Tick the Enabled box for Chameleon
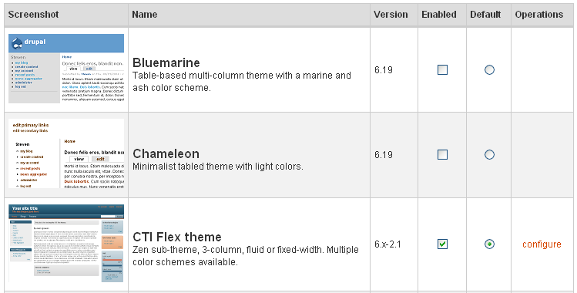Image resolution: width=577 pixels, height=293 pixels. pos(442,155)
